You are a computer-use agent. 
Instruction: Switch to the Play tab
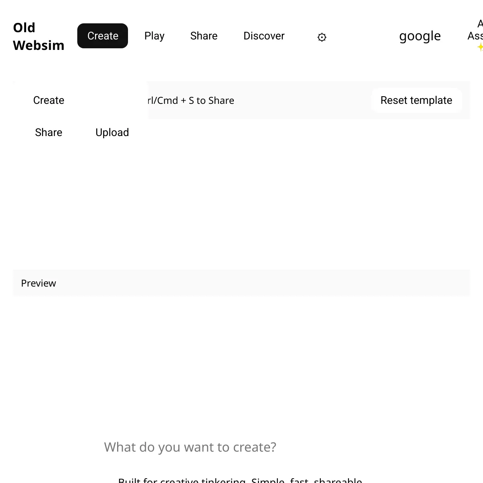coord(154,36)
